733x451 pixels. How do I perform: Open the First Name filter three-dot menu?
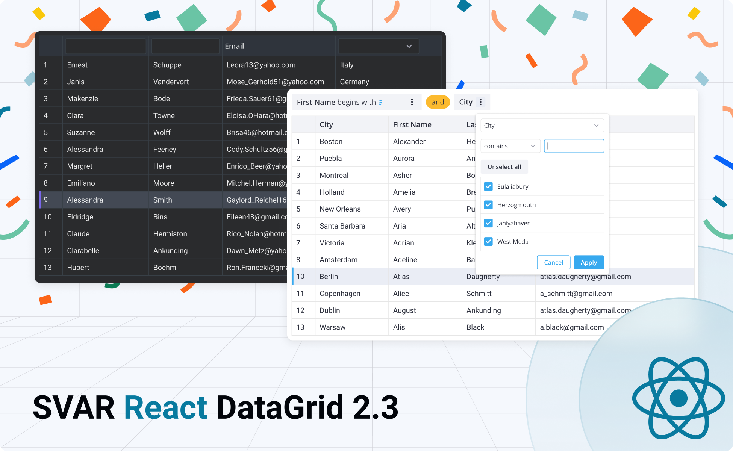tap(412, 102)
